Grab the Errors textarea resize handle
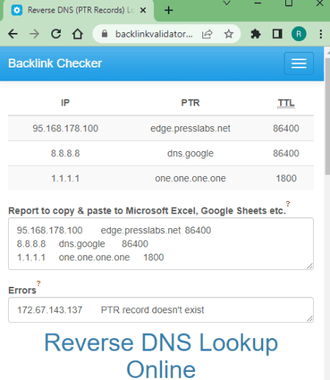 [x=310, y=318]
